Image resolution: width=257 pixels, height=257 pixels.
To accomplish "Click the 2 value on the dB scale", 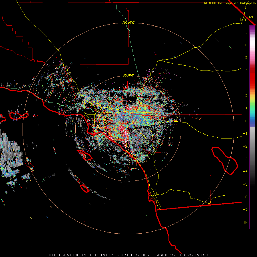I will [x=246, y=96].
